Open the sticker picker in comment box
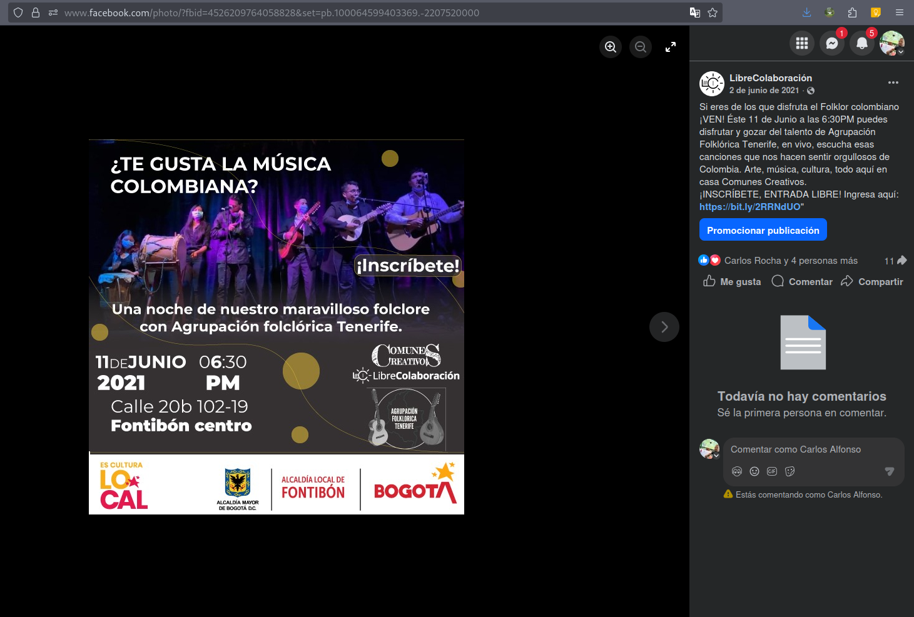Screen dimensions: 914x617 (x=790, y=471)
